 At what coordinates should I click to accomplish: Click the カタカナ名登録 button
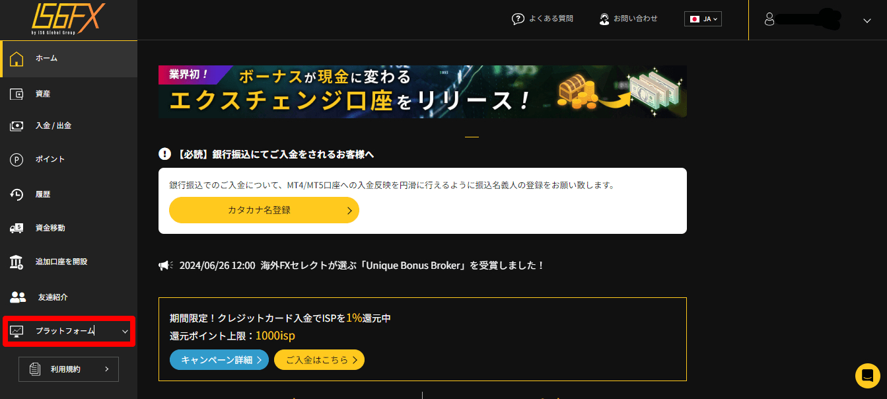coord(264,209)
